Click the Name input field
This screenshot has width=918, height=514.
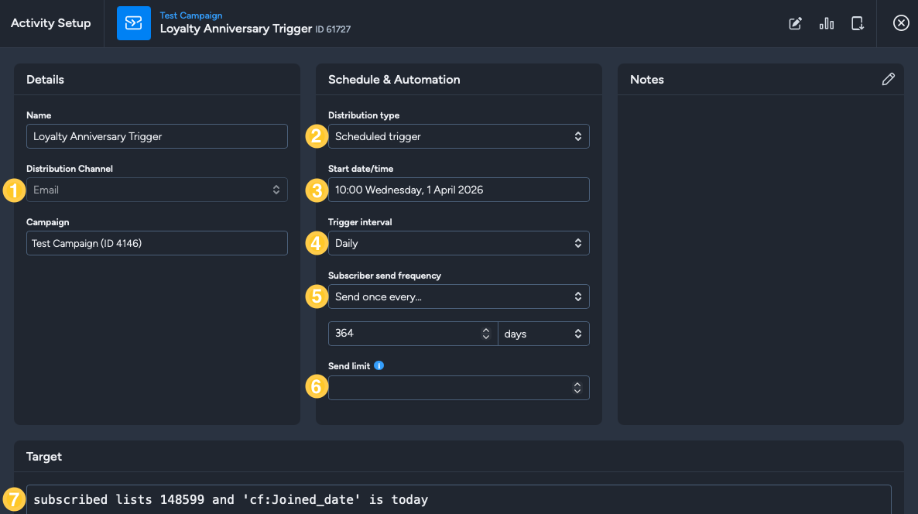157,136
